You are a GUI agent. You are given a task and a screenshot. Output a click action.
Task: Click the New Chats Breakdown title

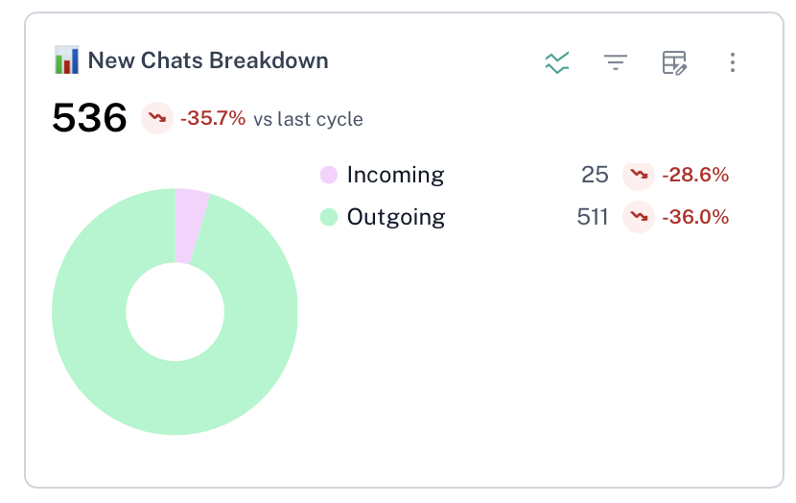click(208, 60)
